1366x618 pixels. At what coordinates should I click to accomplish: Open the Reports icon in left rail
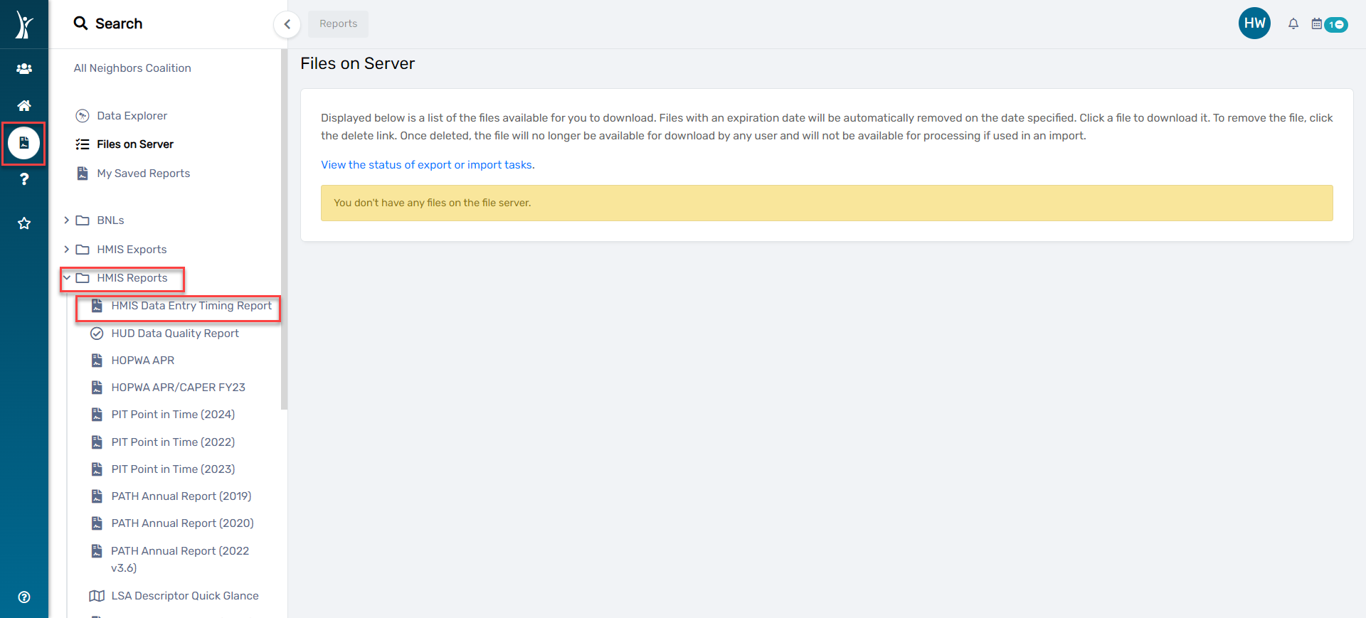24,143
